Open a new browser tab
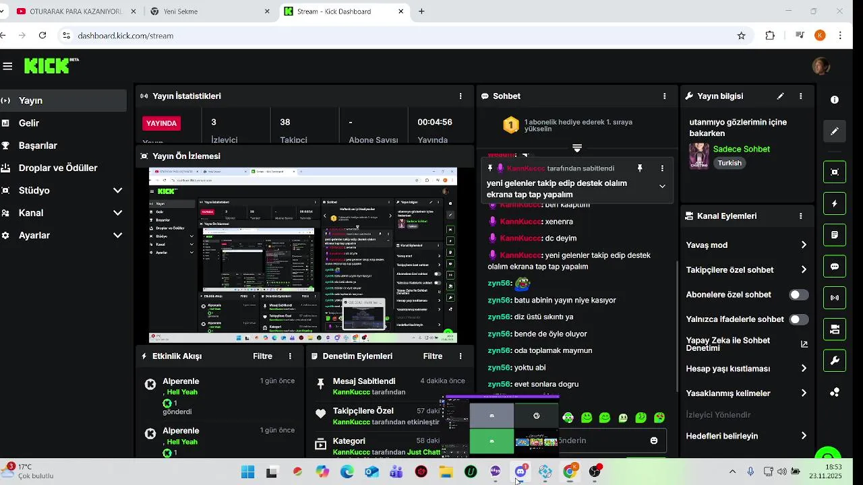The height and width of the screenshot is (485, 863). pos(421,11)
